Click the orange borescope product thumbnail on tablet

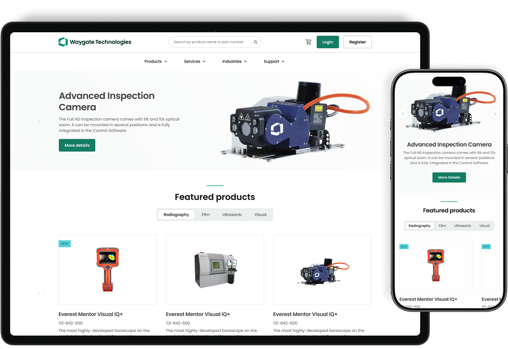coord(108,270)
